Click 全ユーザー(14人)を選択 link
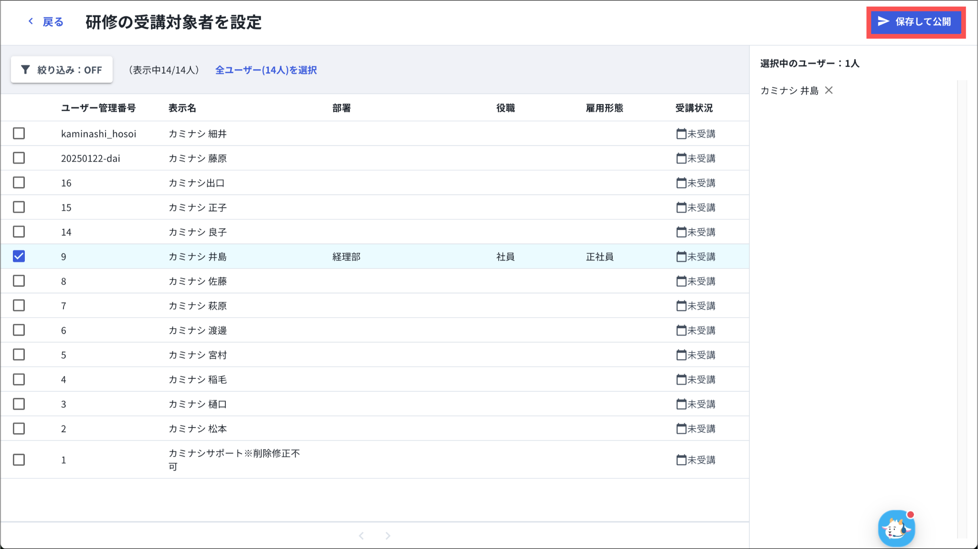The width and height of the screenshot is (978, 549). pos(266,70)
